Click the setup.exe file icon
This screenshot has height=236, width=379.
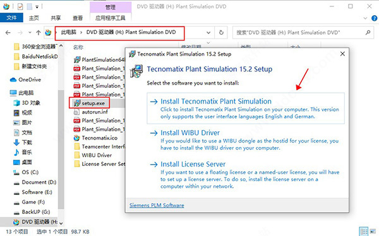coord(77,103)
